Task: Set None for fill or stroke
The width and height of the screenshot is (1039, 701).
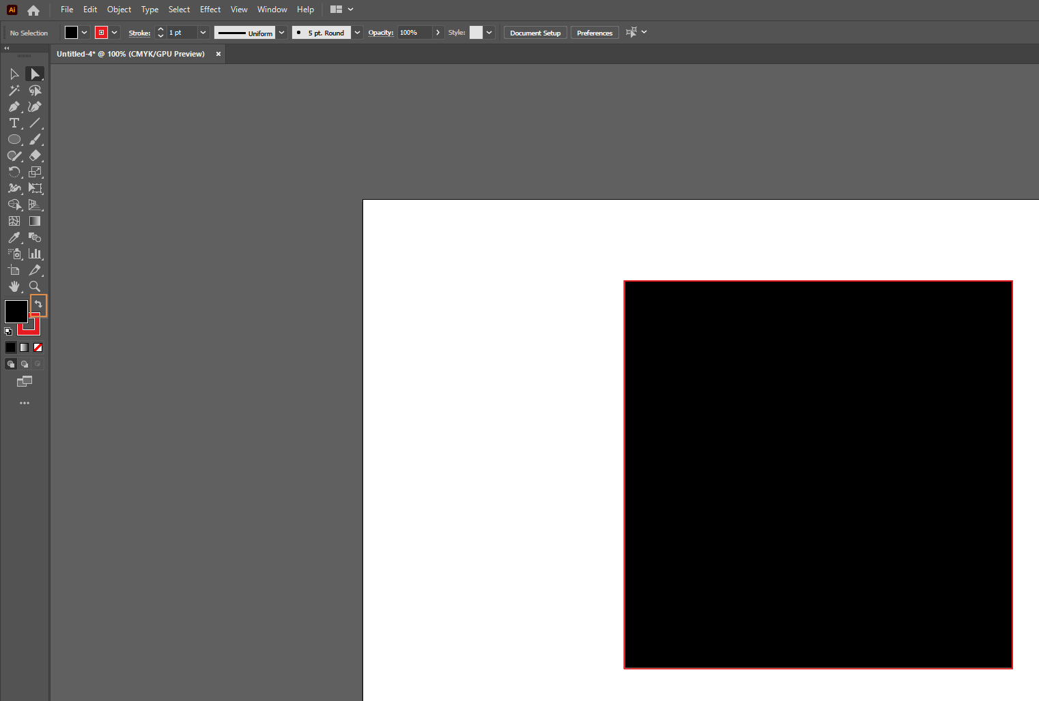Action: pyautogui.click(x=38, y=347)
